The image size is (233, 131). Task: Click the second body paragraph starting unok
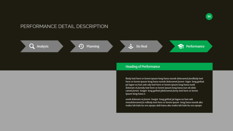tap(164, 102)
